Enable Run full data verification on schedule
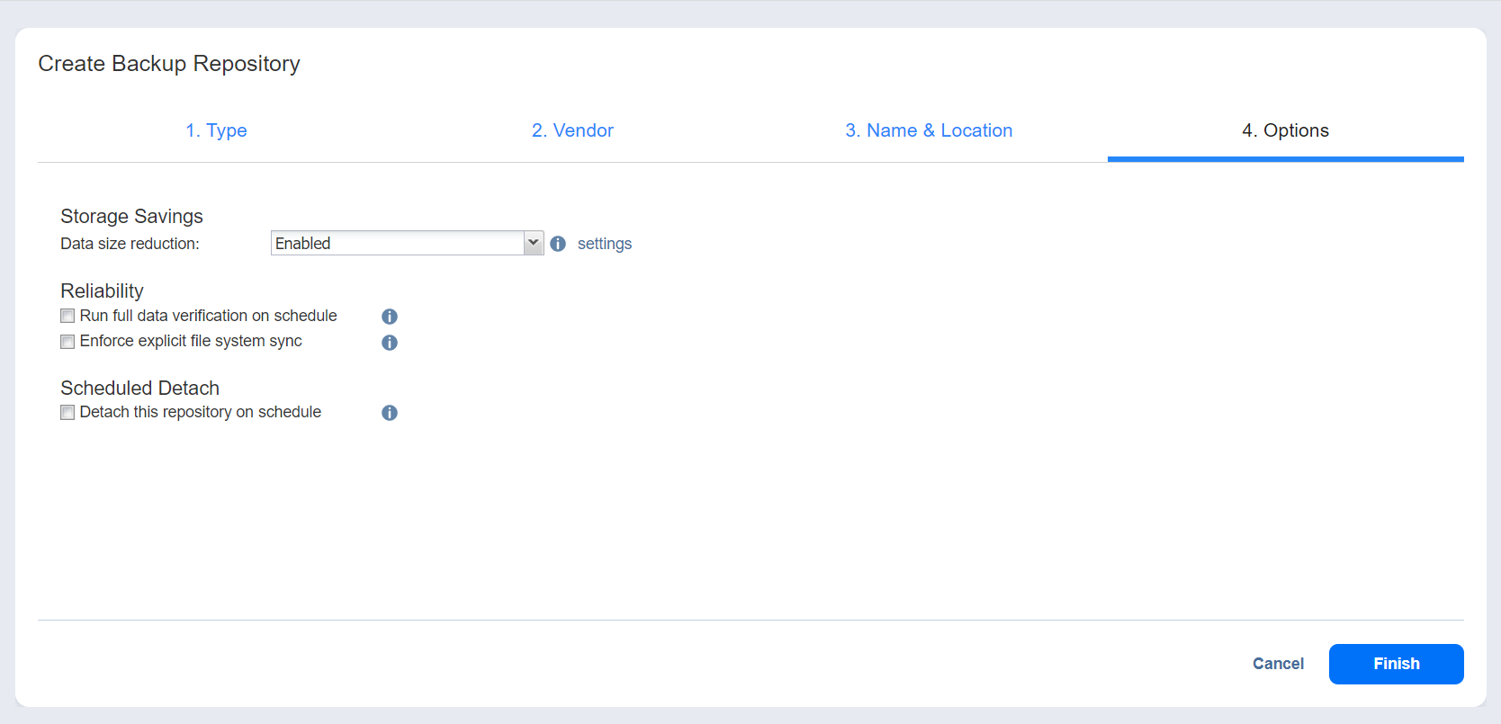The width and height of the screenshot is (1501, 724). [67, 316]
